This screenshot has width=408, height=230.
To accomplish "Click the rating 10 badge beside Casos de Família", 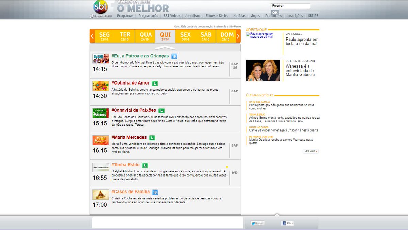I will (155, 192).
